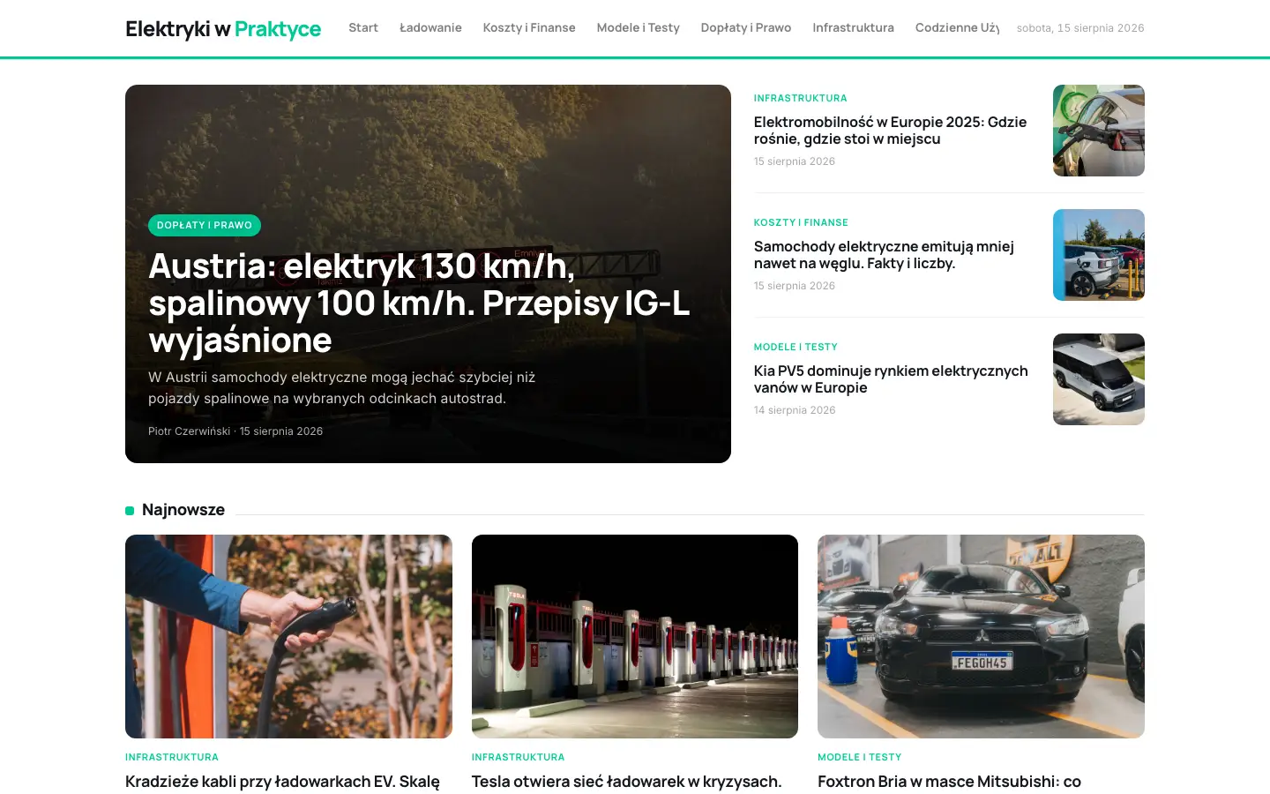This screenshot has width=1270, height=794.
Task: Open Elektromobilność w Europie 2025 article
Action: [890, 131]
